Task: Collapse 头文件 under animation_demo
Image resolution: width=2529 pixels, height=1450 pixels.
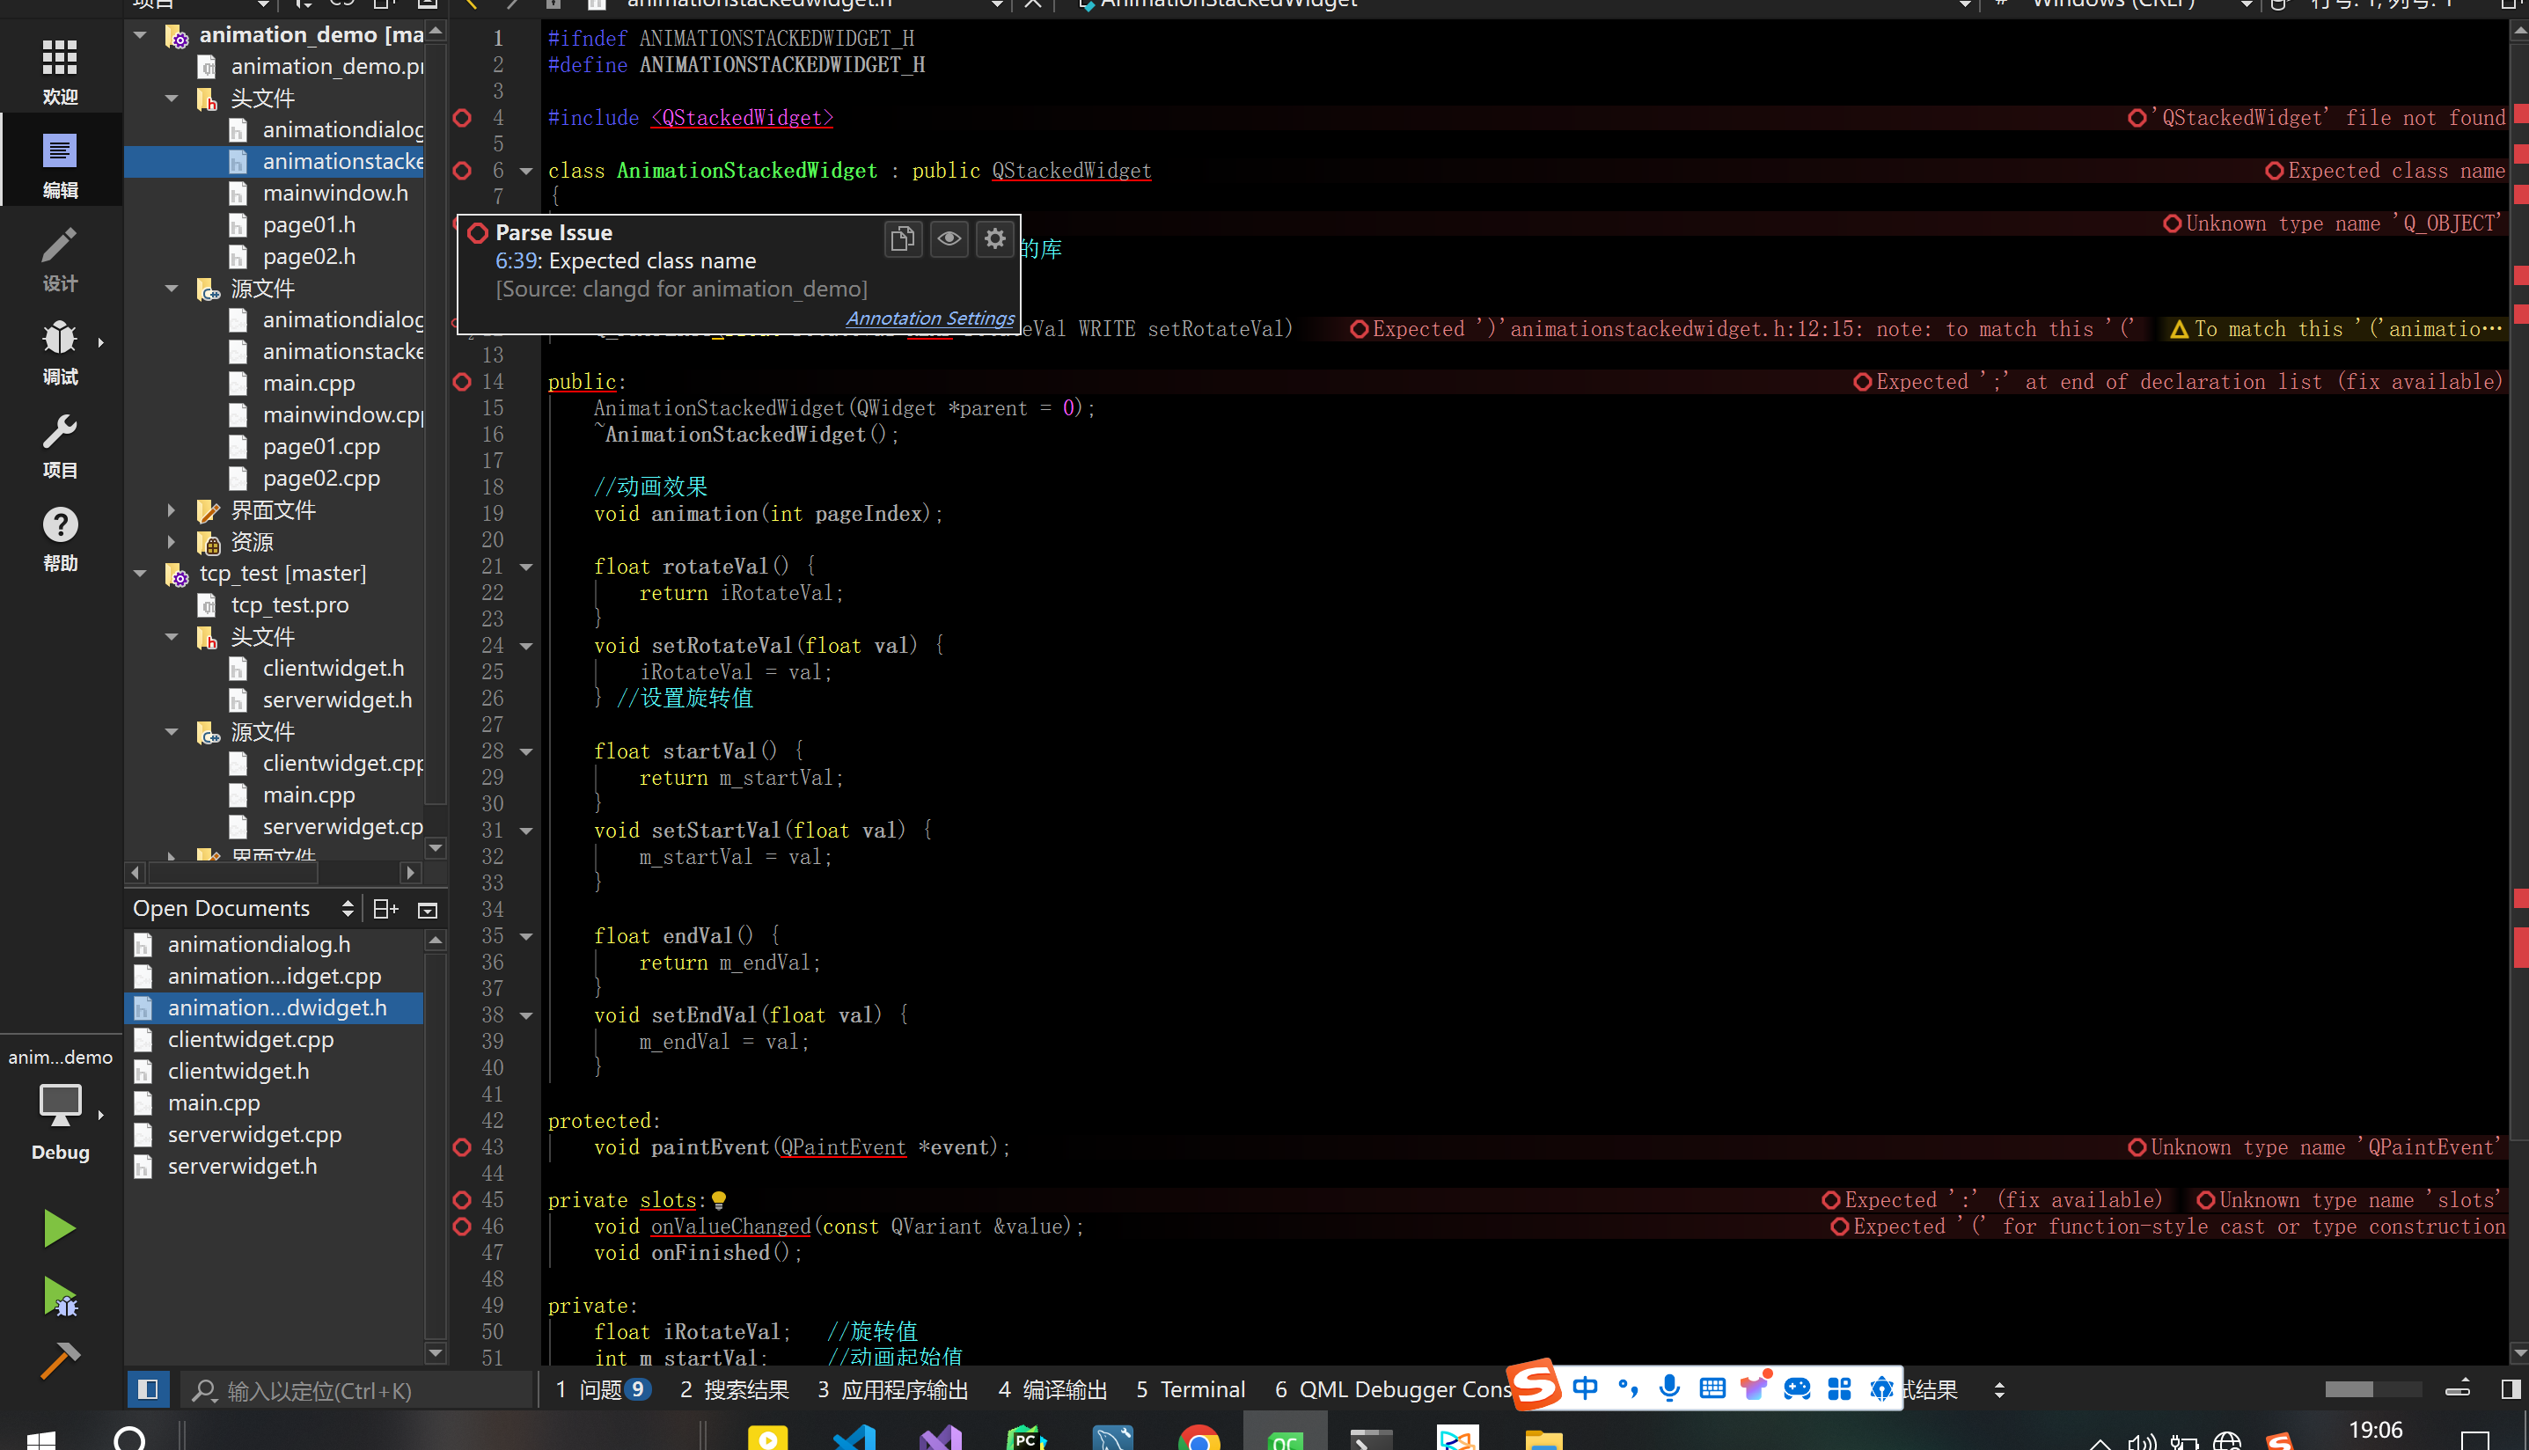Action: coord(172,99)
